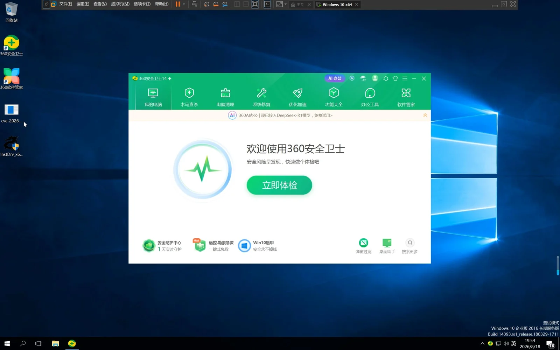Expand the VMware power options dropdown arrow
The height and width of the screenshot is (350, 560).
pos(184,4)
